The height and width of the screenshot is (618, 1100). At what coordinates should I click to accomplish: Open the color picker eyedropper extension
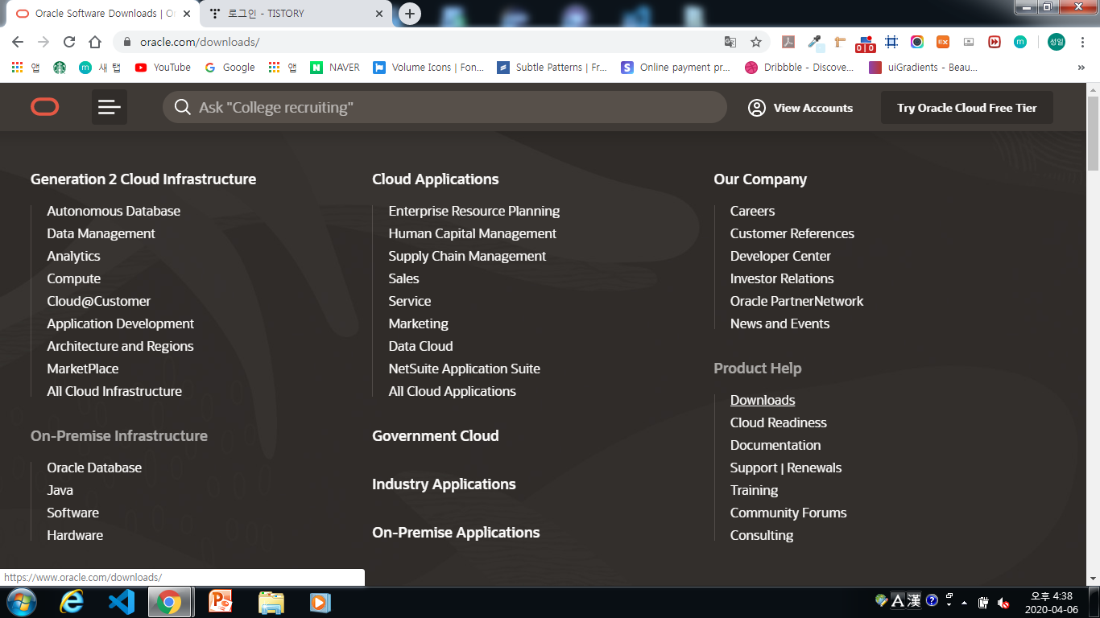click(815, 42)
